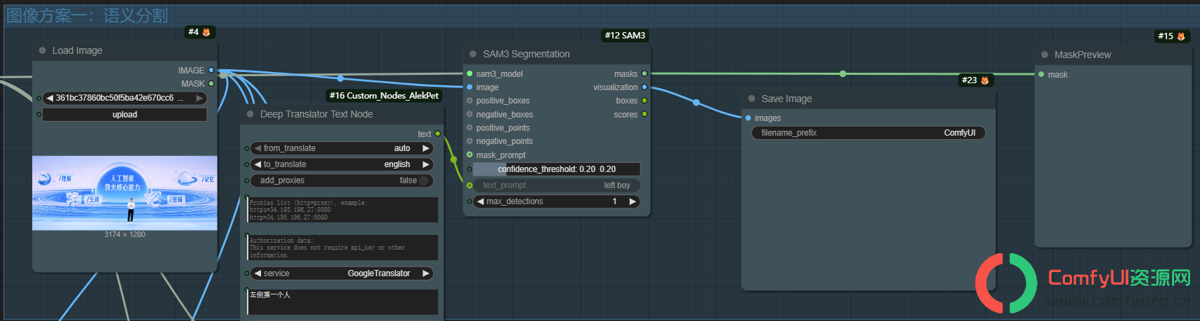Viewport: 1200px width, 321px height.
Task: Collapse the Save Image node dot
Action: pos(751,99)
